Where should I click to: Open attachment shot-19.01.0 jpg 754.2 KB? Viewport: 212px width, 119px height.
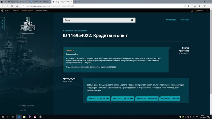click(x=147, y=98)
